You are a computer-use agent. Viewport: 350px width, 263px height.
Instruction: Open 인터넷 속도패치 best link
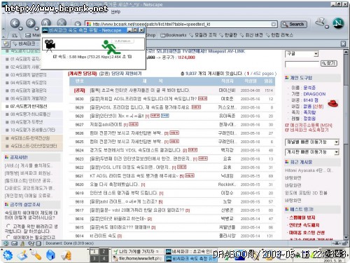point(304,225)
